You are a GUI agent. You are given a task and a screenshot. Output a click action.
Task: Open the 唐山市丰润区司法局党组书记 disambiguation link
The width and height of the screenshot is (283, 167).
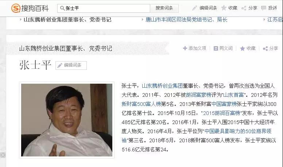[186, 19]
